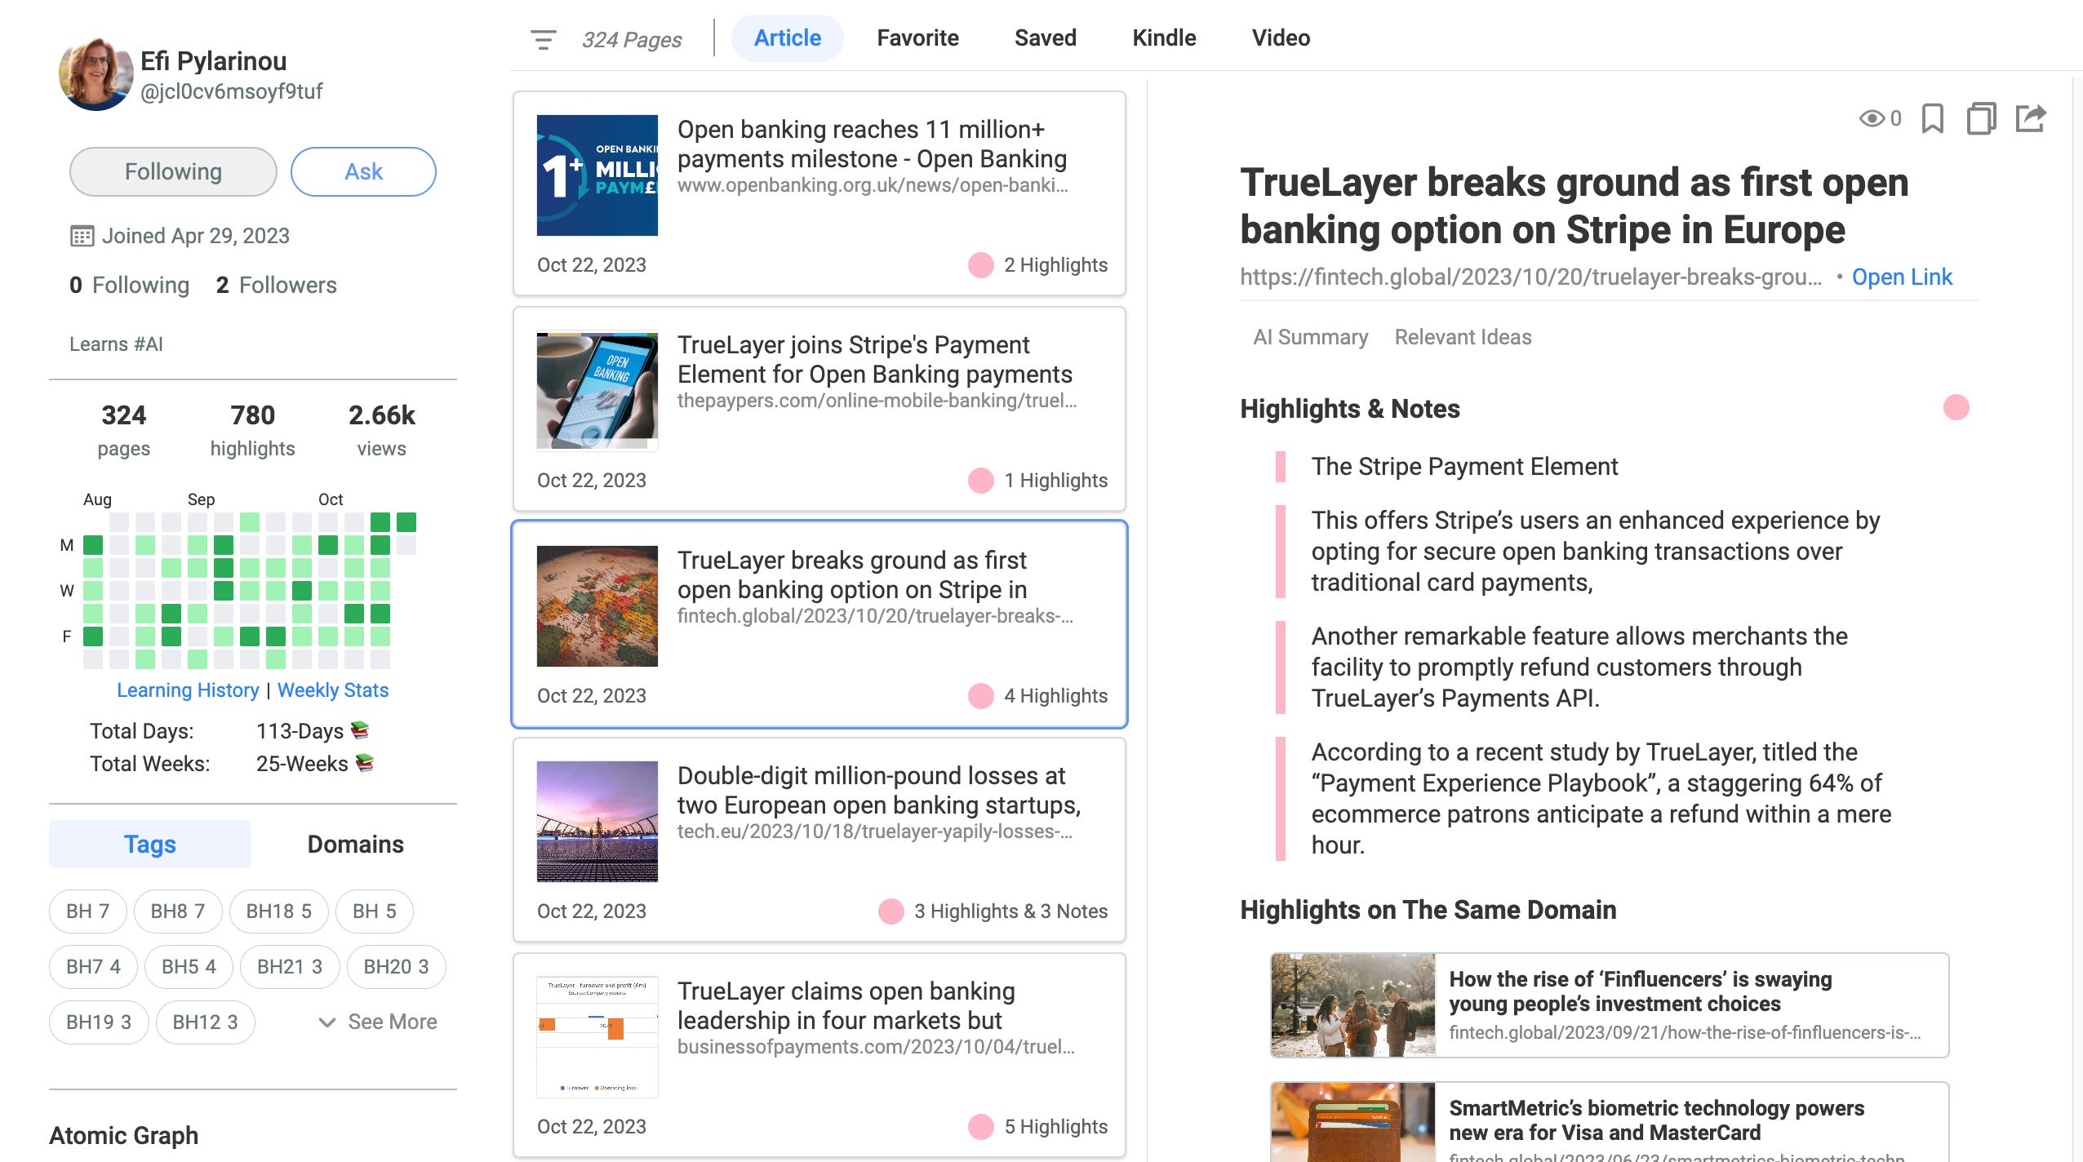Click the 0 Following count
This screenshot has width=2083, height=1162.
129,285
